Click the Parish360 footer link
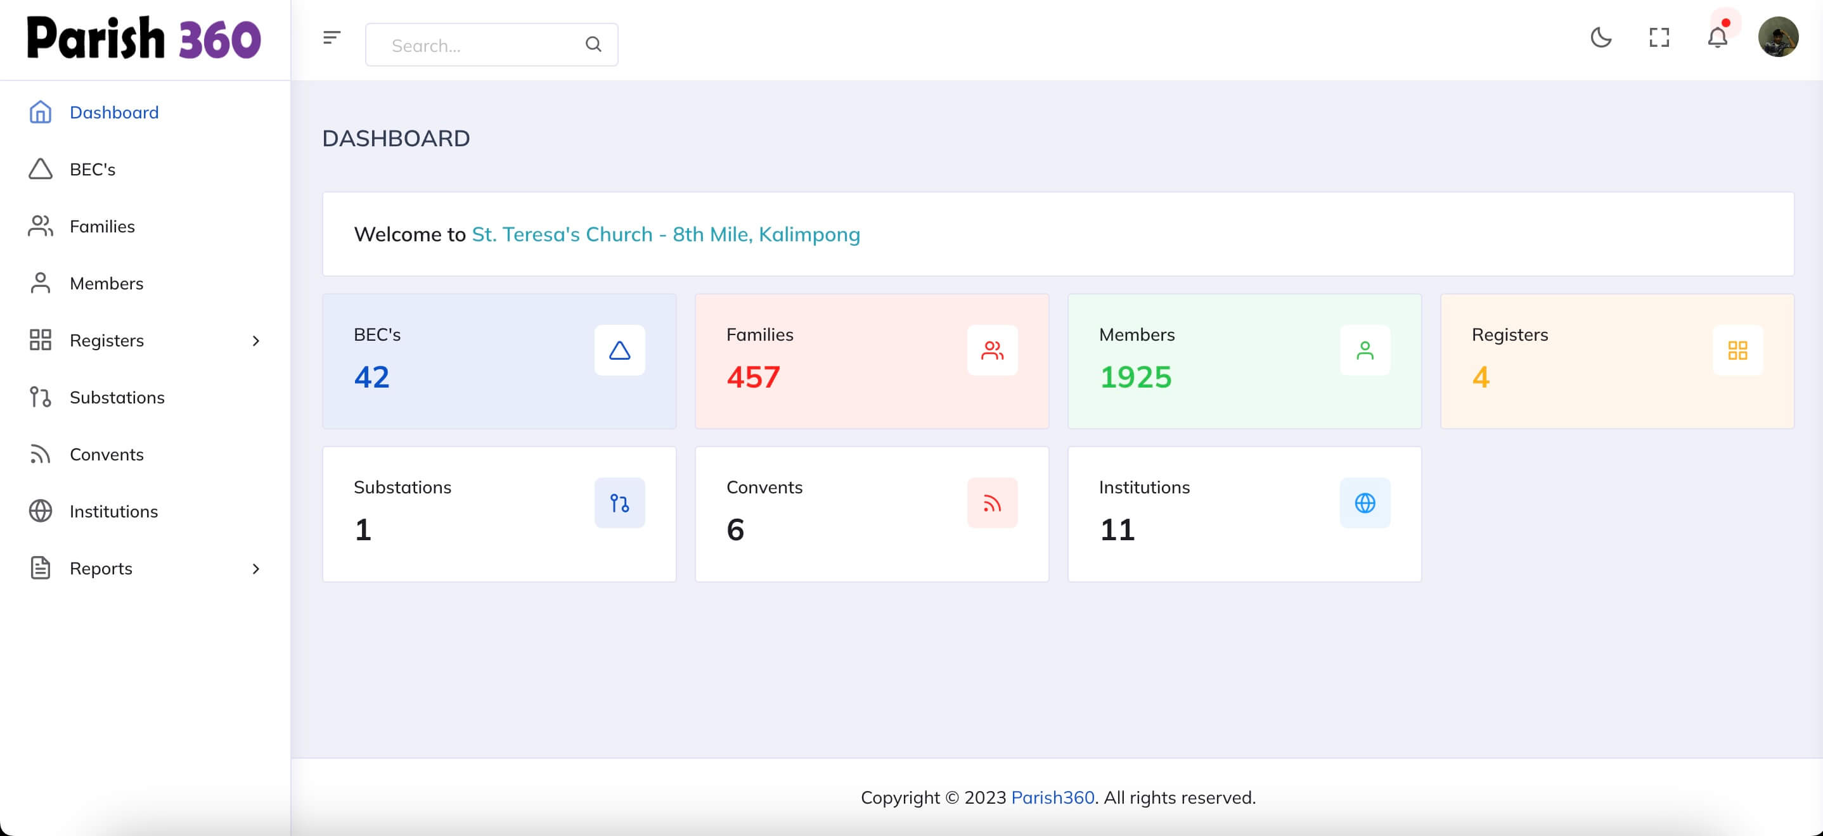The width and height of the screenshot is (1823, 836). tap(1052, 797)
